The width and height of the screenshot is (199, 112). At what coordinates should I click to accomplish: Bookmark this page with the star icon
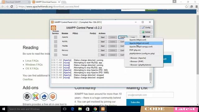[x=186, y=7]
